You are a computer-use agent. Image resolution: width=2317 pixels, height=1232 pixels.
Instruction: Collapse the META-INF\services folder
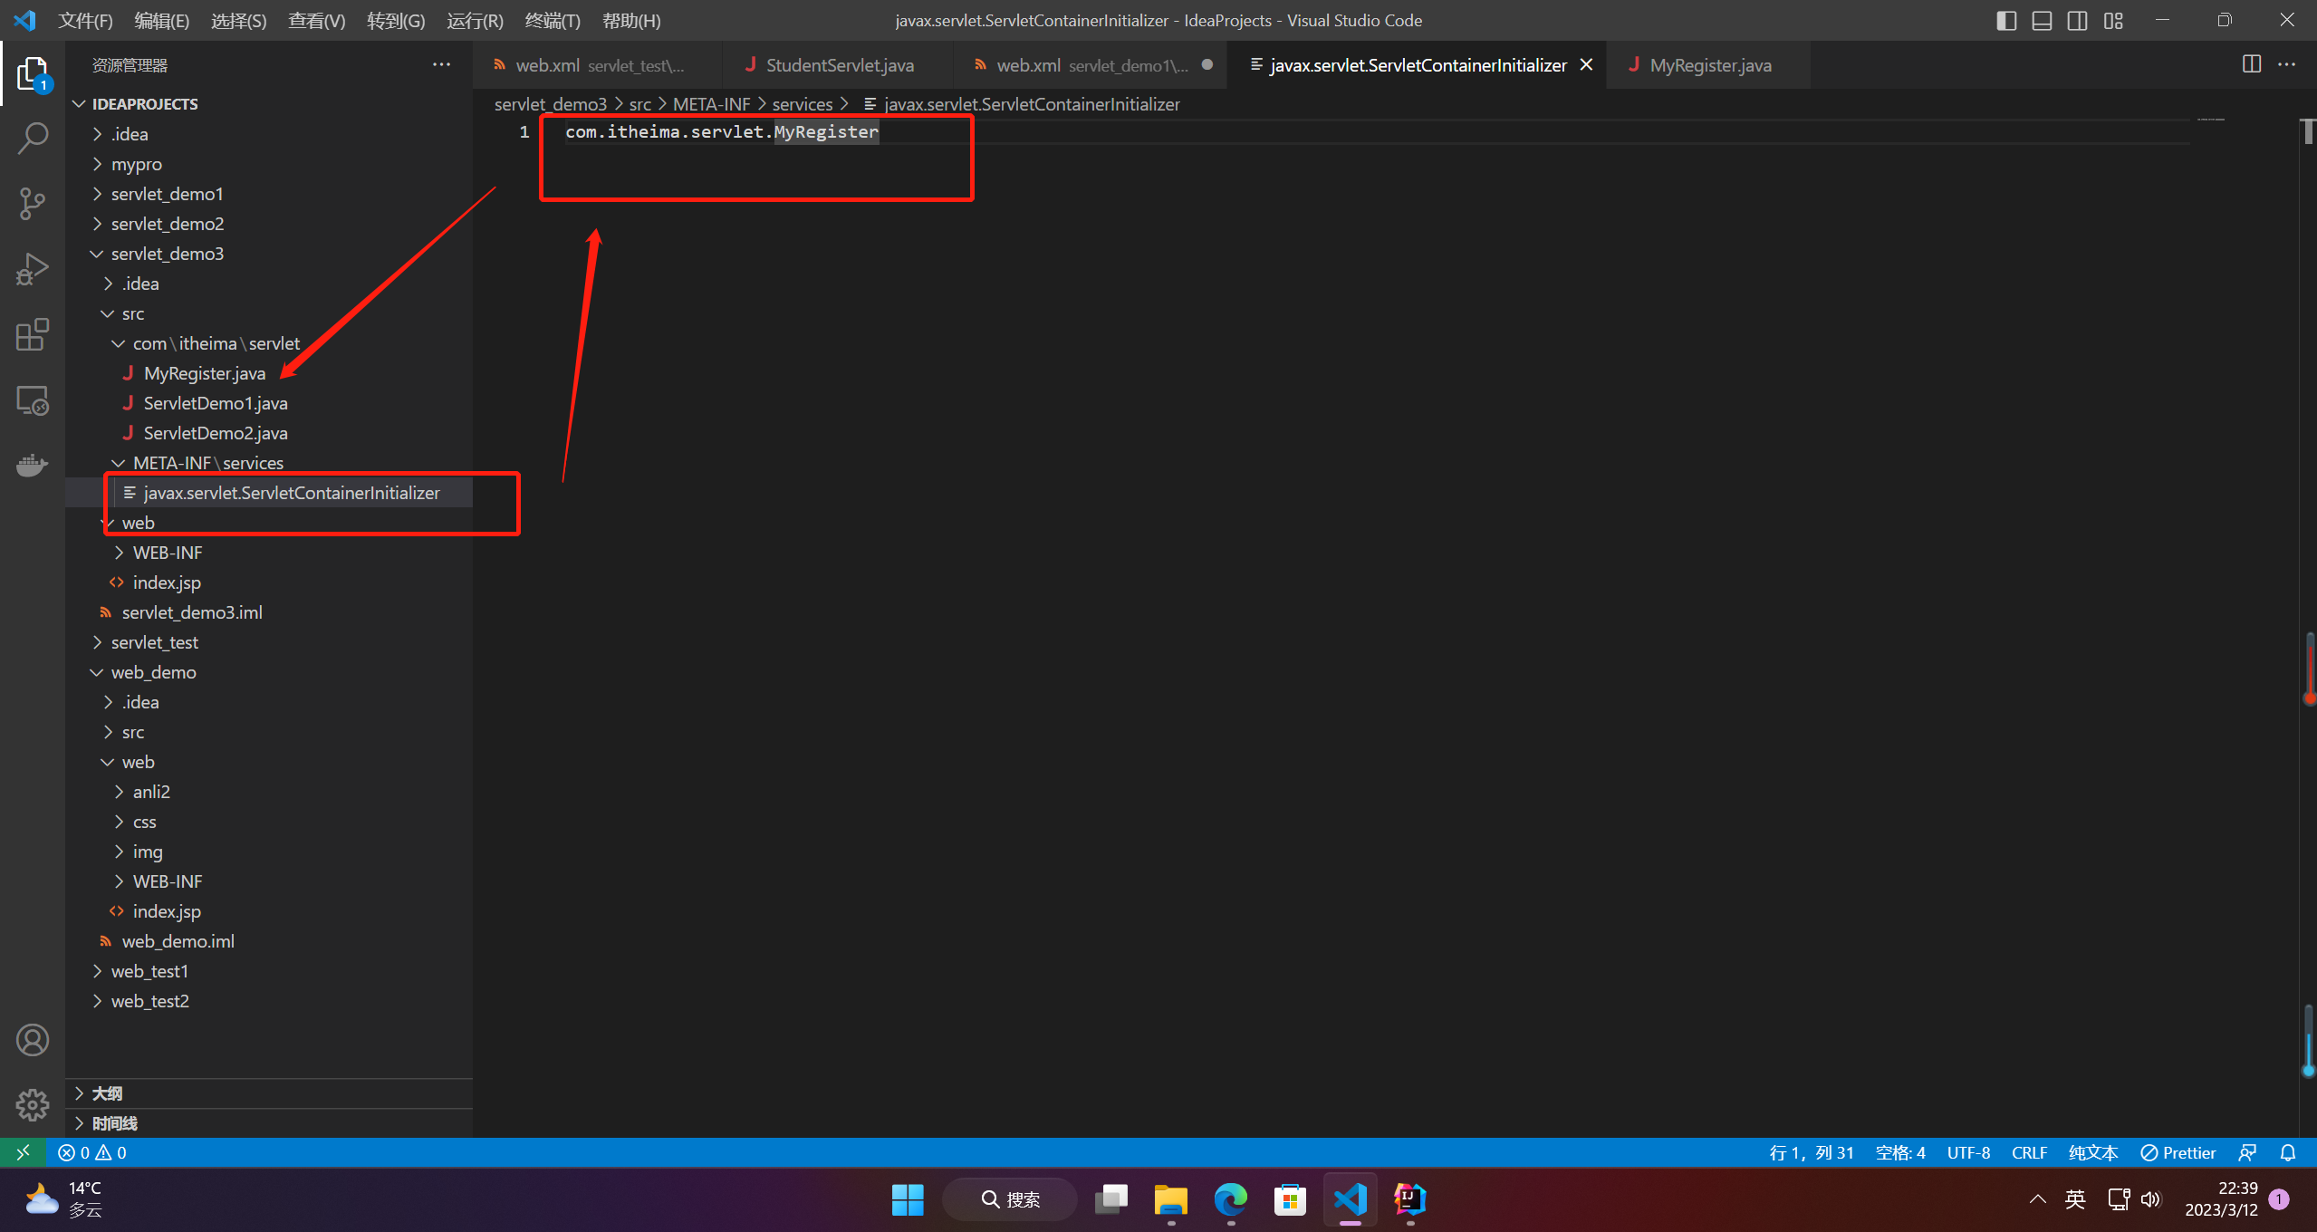(x=269, y=463)
